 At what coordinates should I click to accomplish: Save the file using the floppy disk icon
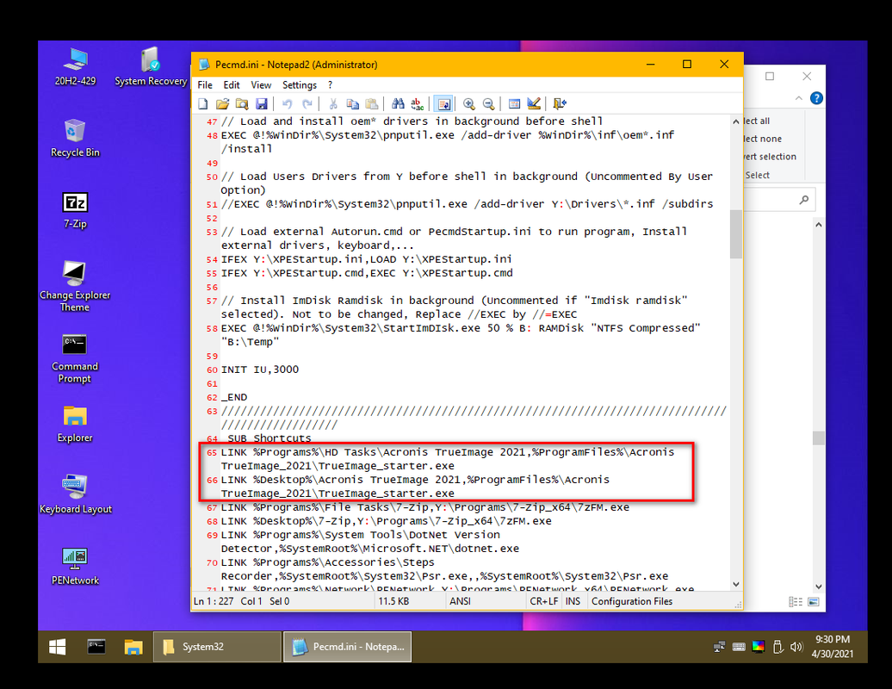click(x=261, y=103)
